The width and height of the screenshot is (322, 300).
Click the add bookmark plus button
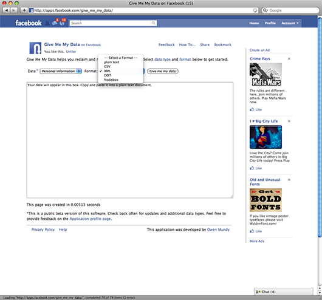(x=24, y=10)
